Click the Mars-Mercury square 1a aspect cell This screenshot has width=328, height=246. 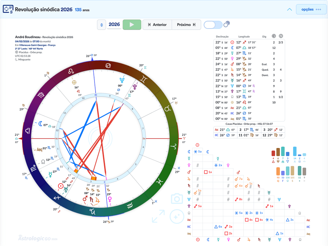coord(208,172)
